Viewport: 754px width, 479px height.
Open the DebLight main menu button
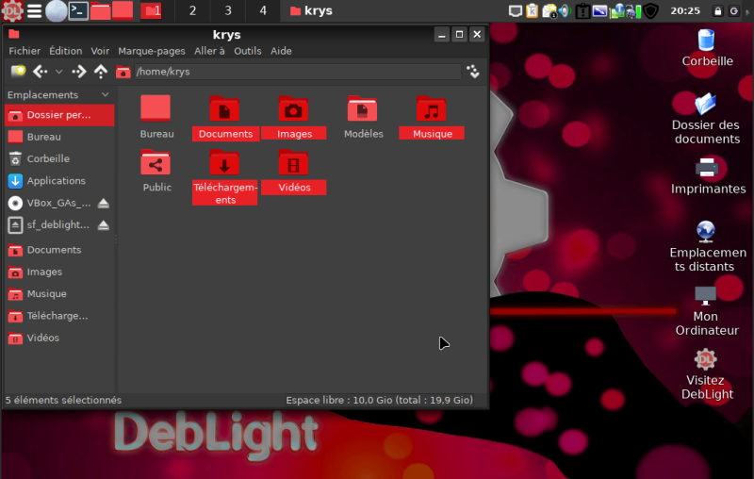[x=11, y=11]
